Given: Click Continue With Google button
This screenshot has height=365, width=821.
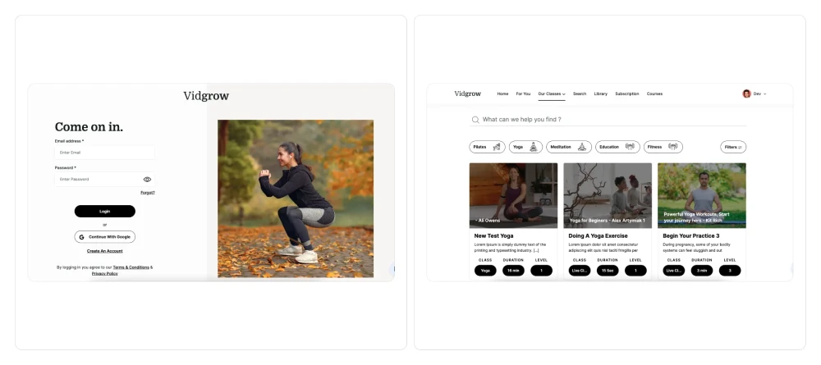Looking at the screenshot, I should coord(105,237).
